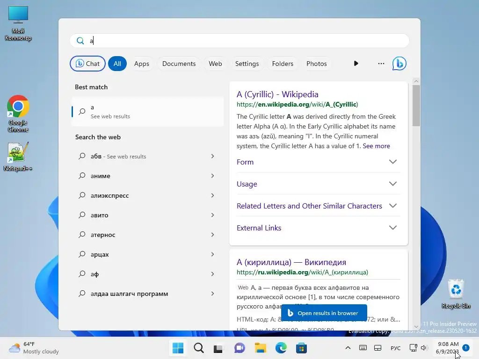479x359 pixels.
Task: Click the magnifier icon in the search box
Action: 80,41
